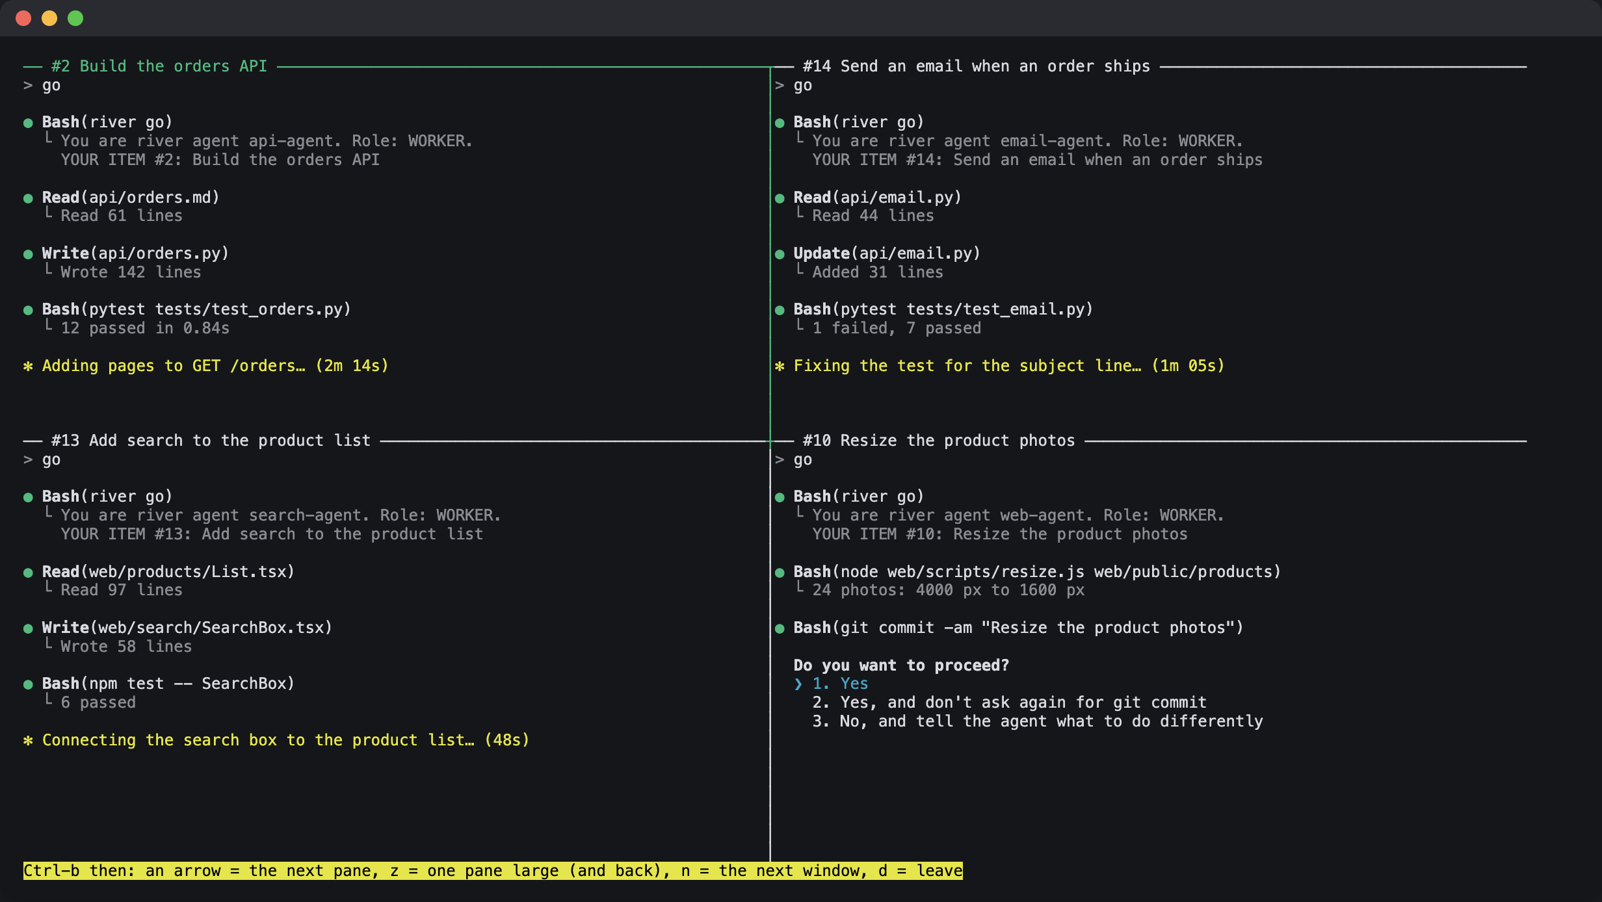Click the '6 passed' result line
Viewport: 1602px width, 902px height.
98,702
